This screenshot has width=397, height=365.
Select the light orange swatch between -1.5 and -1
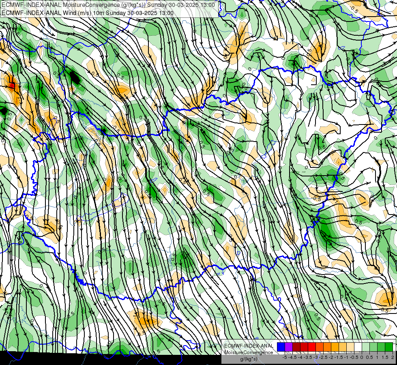[x=343, y=347]
